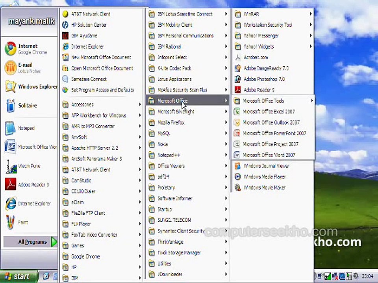Viewport: 378px width, 283px height.
Task: Select the highlighted Microsoft Office menu item
Action: click(188, 101)
